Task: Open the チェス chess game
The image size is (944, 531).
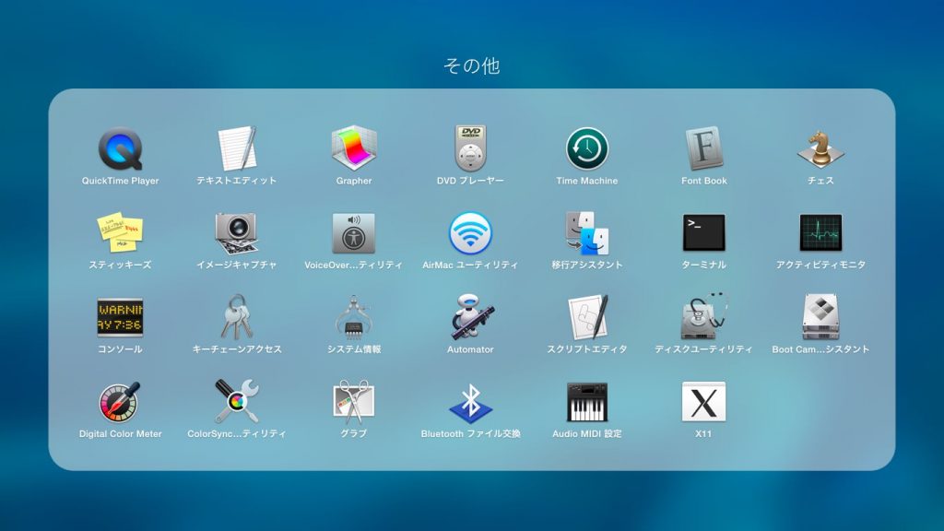Action: tap(820, 148)
